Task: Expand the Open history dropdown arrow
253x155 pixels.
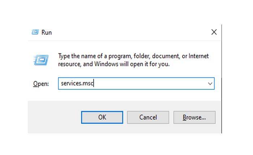Action: (x=210, y=84)
